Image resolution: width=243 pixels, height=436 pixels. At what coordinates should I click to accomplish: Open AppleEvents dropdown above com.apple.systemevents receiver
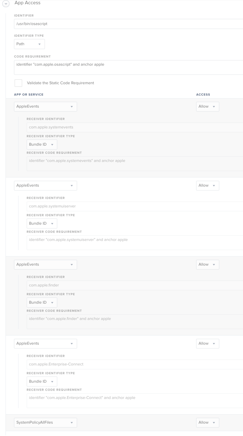click(46, 107)
